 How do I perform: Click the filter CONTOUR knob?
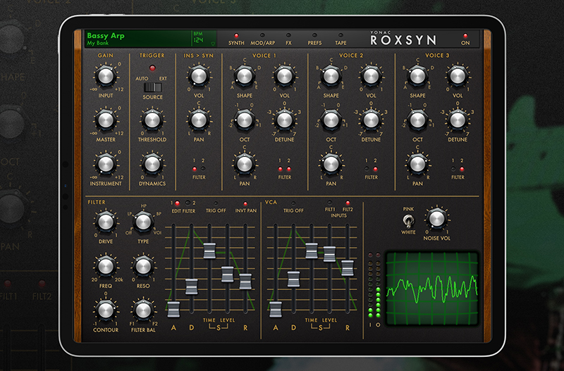click(x=106, y=310)
